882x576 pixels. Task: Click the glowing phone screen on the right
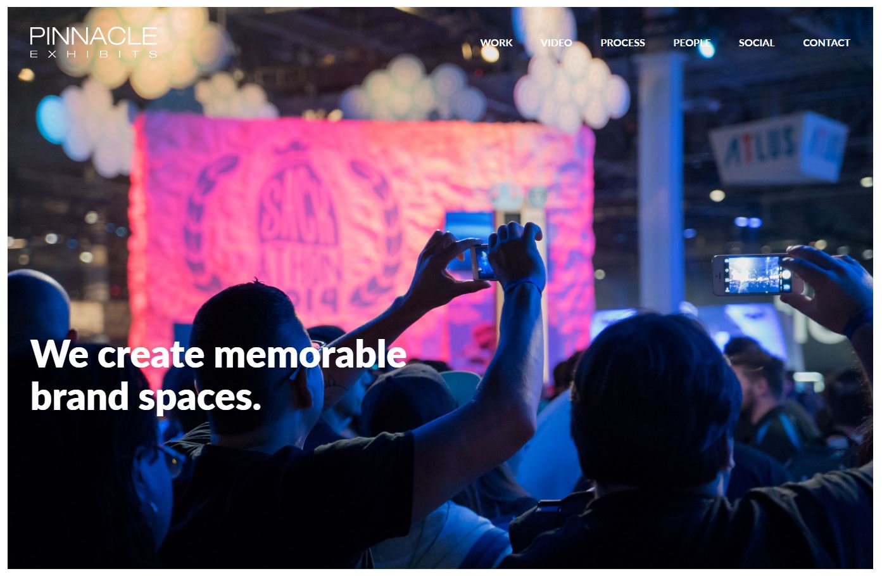pyautogui.click(x=752, y=275)
